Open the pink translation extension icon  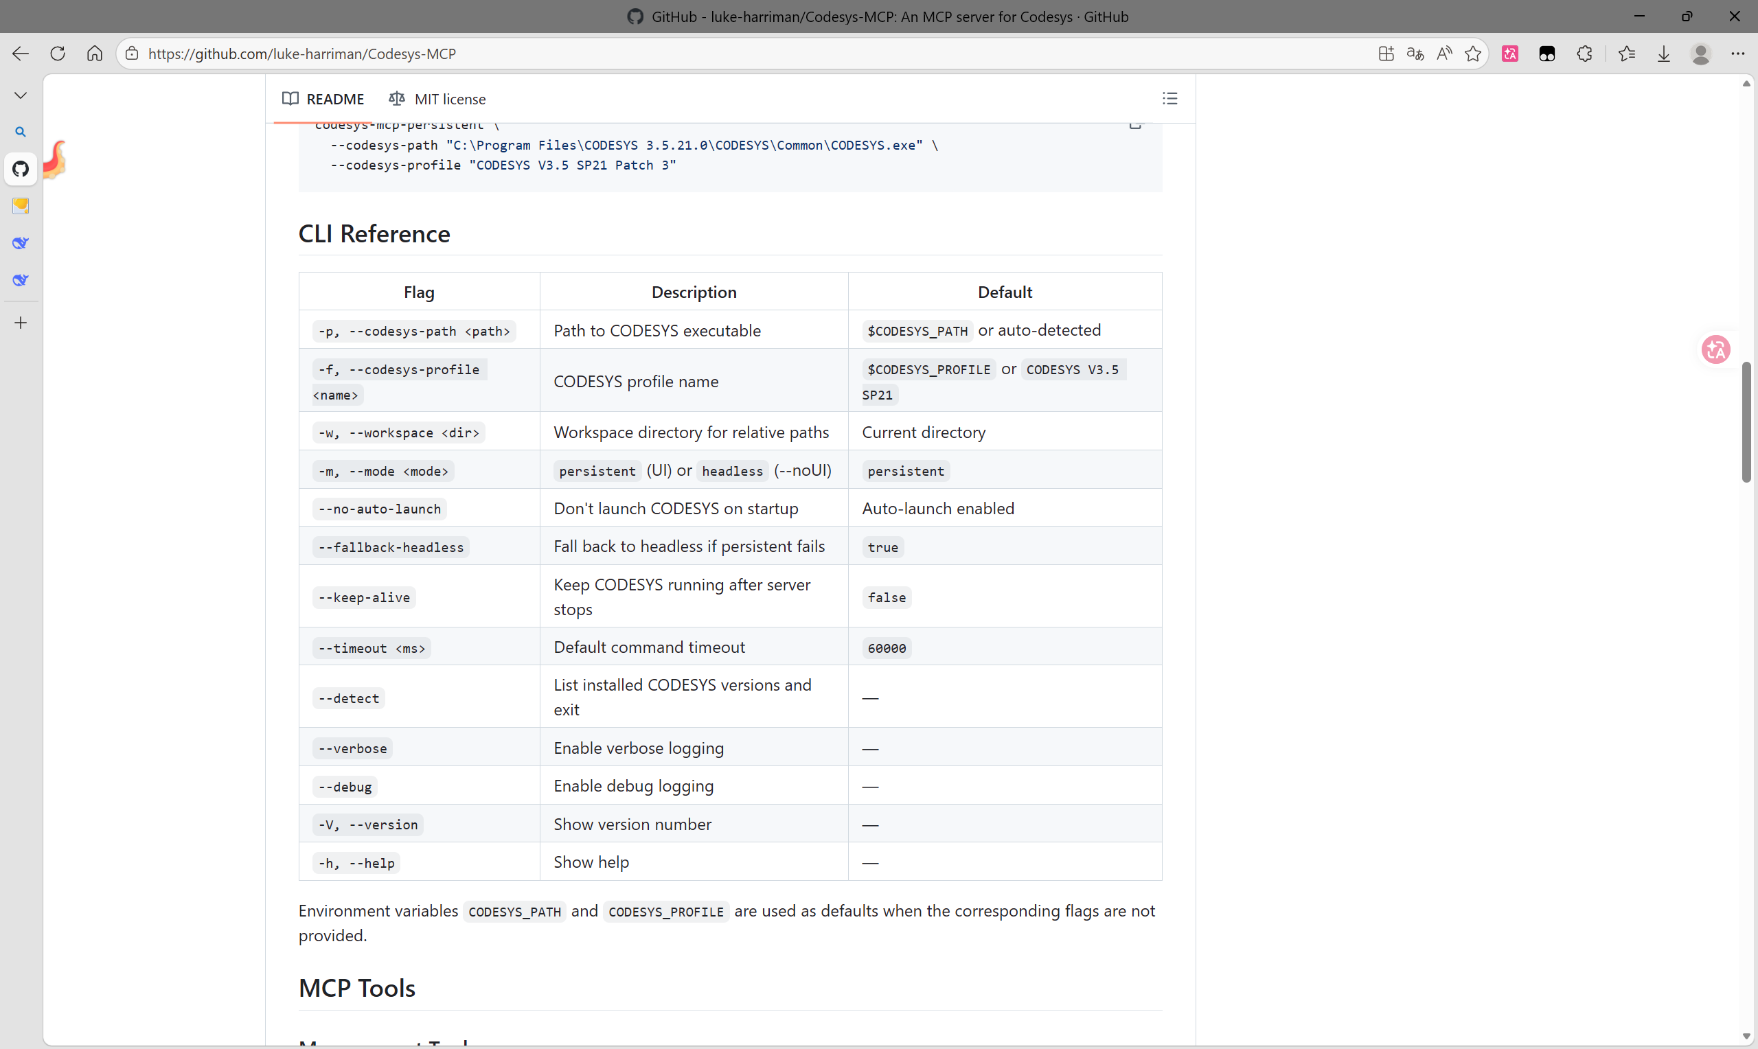coord(1510,54)
